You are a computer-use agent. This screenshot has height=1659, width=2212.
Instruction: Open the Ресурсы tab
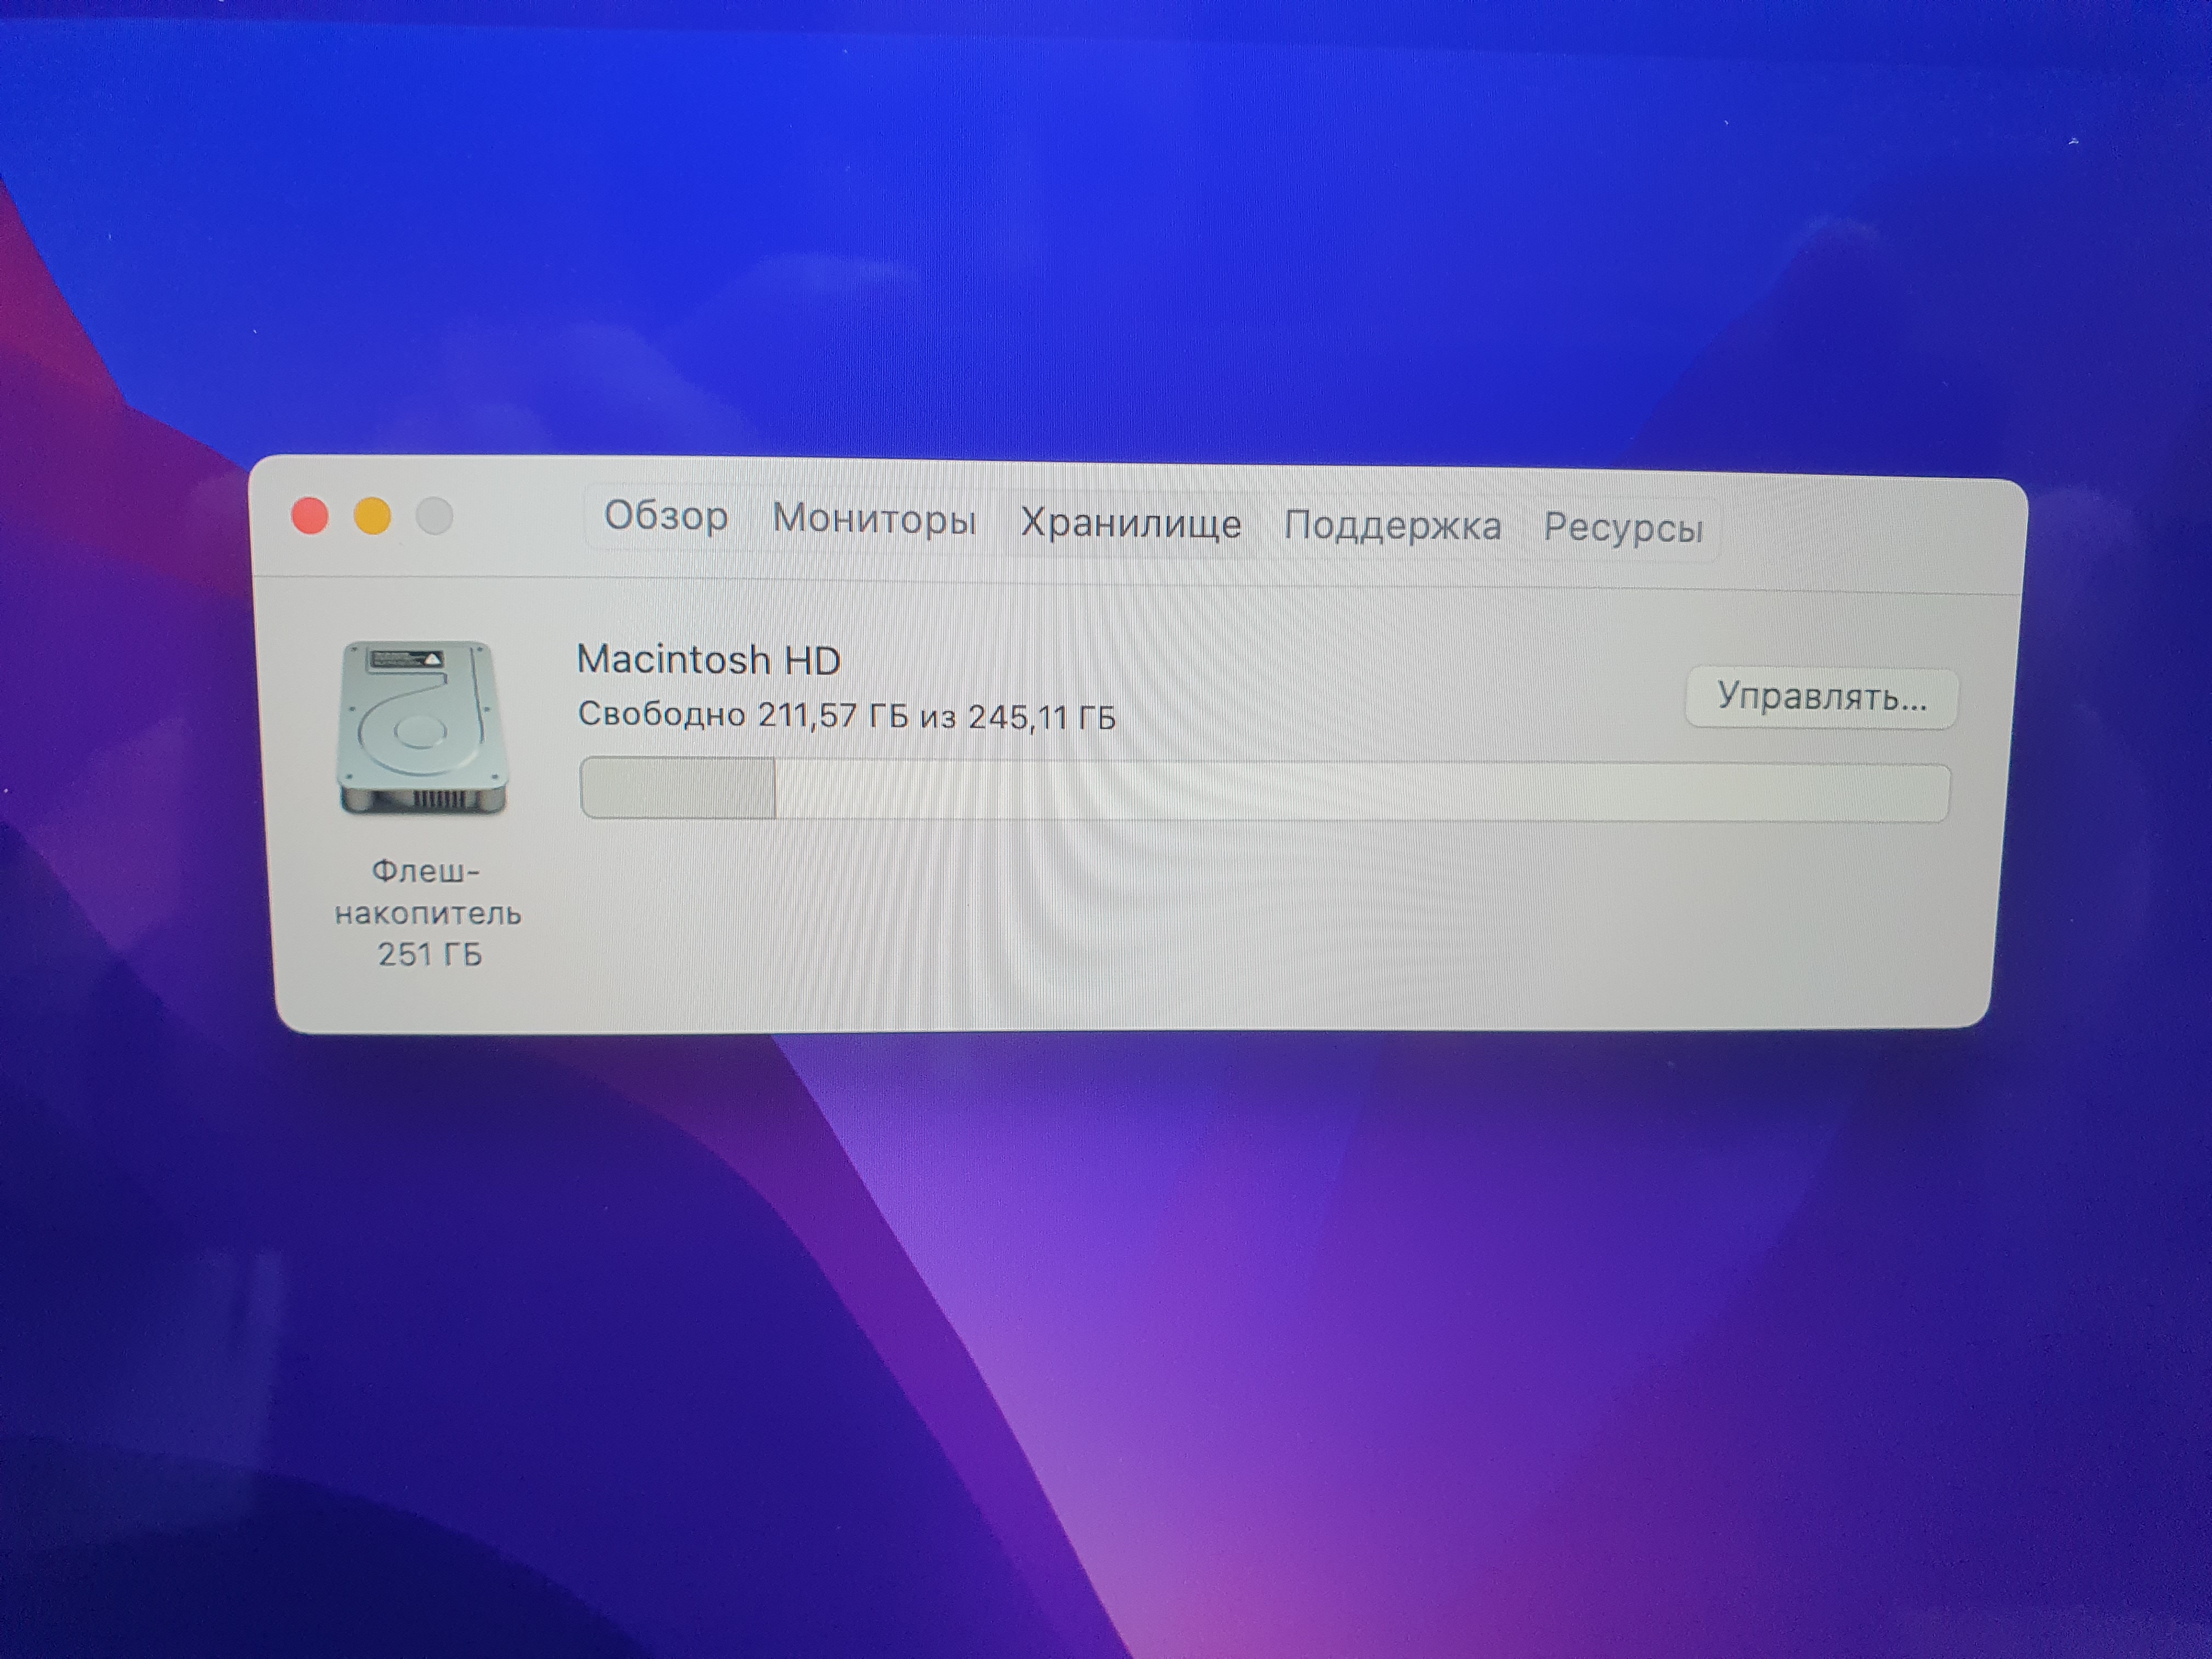pyautogui.click(x=1622, y=527)
